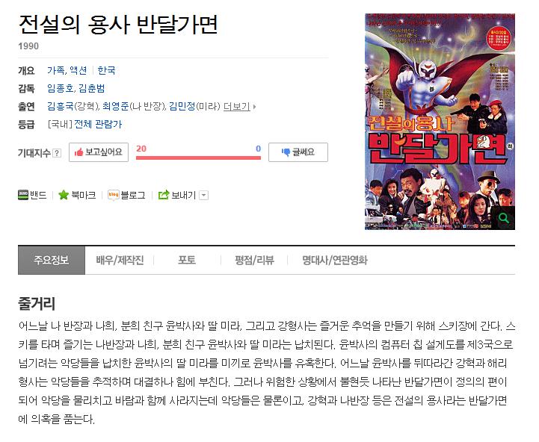Open the 명대사/연관영화 tab
Viewport: 539px width, 442px height.
pos(335,260)
